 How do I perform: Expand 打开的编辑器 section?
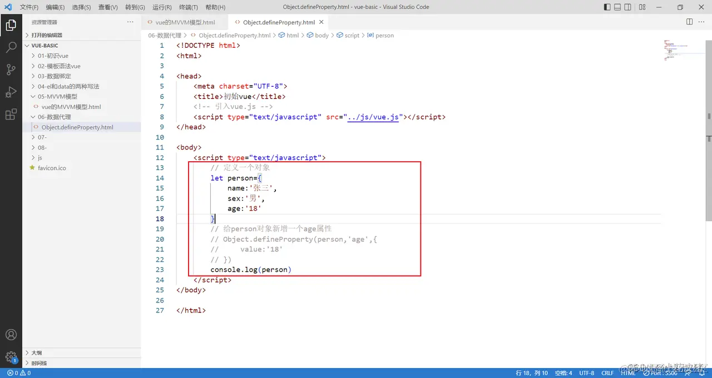pos(82,35)
